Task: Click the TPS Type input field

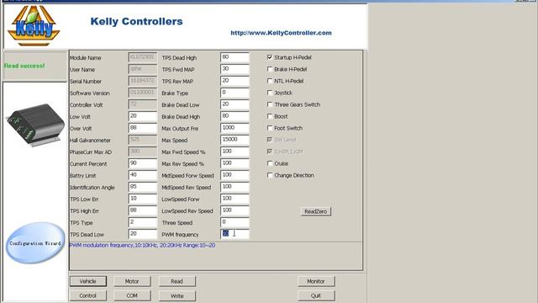Action: 143,222
